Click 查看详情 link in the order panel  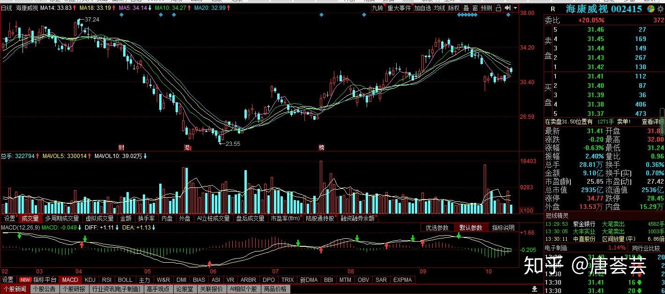point(651,122)
